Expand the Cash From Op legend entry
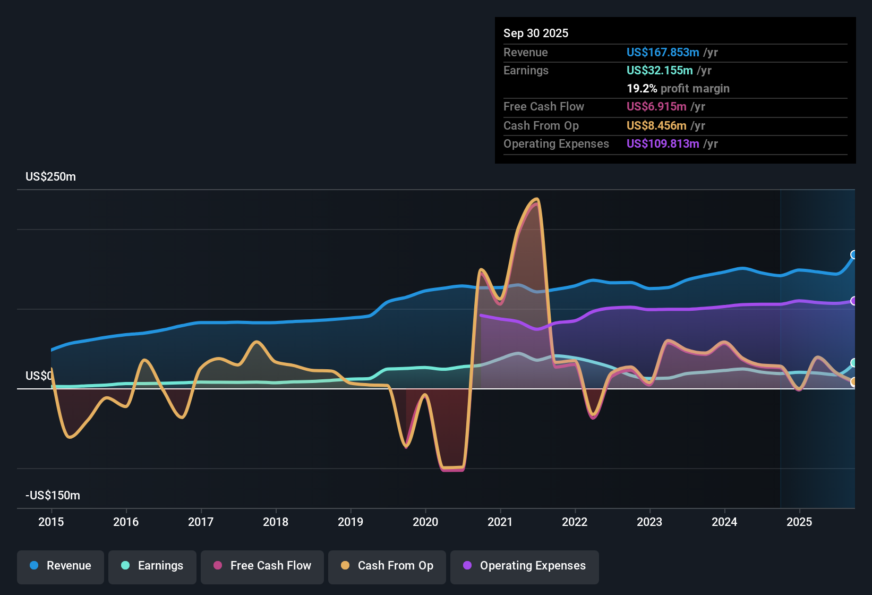 tap(387, 566)
